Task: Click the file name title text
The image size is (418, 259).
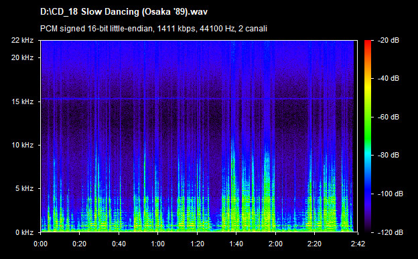Action: tap(124, 12)
